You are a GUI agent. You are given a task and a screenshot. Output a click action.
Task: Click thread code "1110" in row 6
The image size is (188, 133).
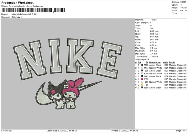(166, 79)
